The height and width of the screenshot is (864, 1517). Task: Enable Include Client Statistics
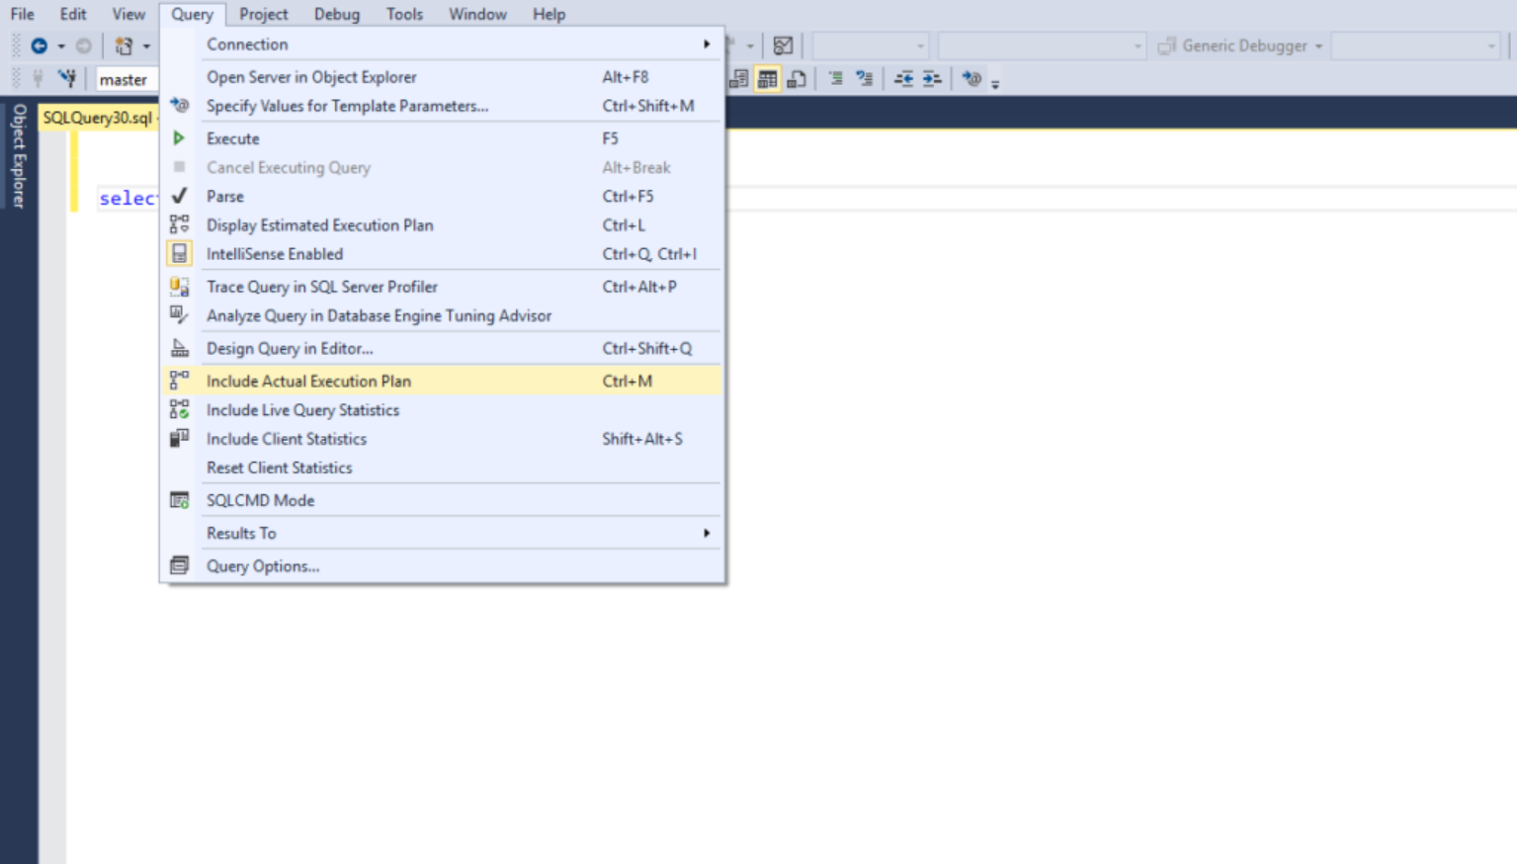[x=442, y=438]
